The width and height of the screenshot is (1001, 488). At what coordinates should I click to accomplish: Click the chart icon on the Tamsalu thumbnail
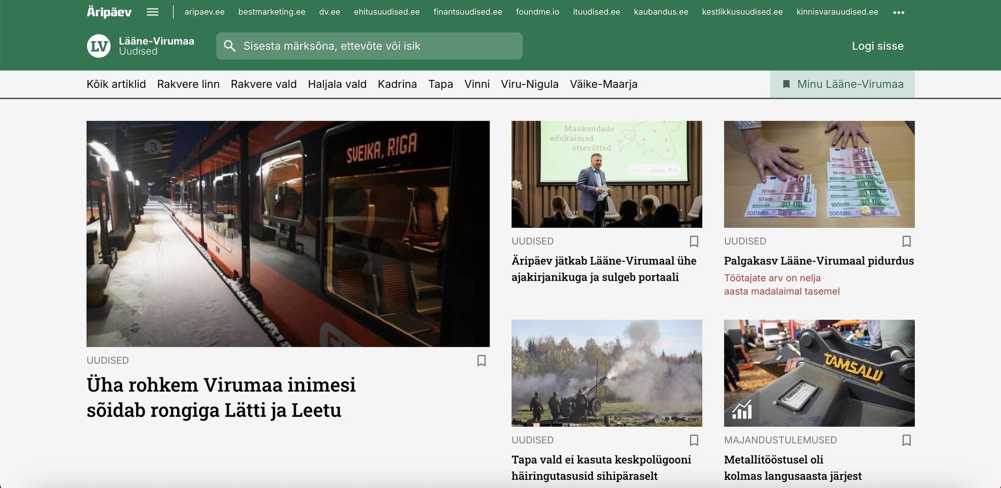click(x=742, y=410)
